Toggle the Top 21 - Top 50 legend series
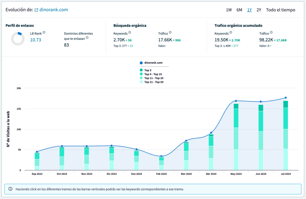The height and width of the screenshot is (199, 306). 153,82
